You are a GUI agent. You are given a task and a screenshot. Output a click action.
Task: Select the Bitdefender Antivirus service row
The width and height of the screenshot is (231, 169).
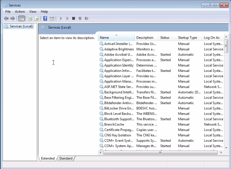coord(161,103)
